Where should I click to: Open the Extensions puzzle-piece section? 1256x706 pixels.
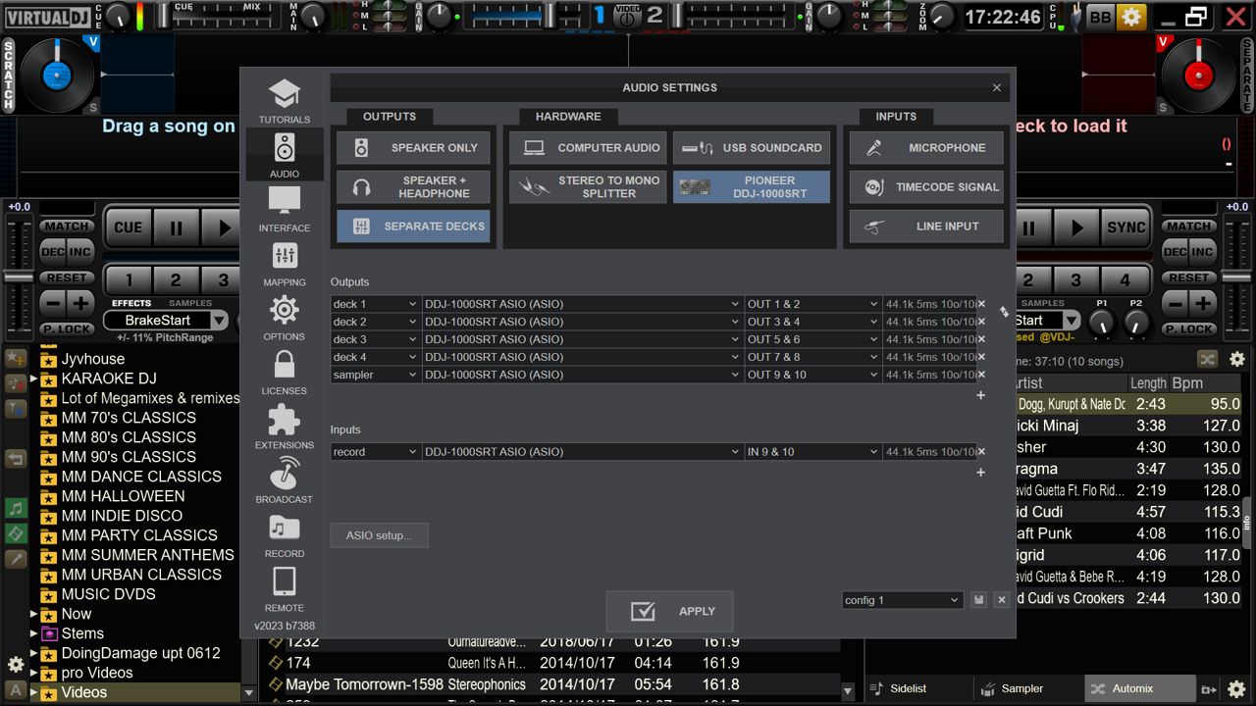(x=285, y=427)
